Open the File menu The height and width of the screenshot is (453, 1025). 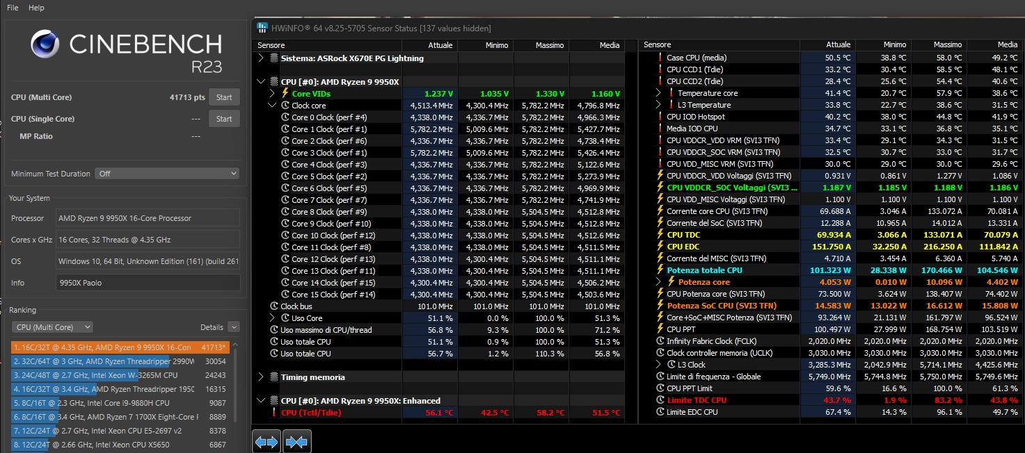pyautogui.click(x=13, y=8)
